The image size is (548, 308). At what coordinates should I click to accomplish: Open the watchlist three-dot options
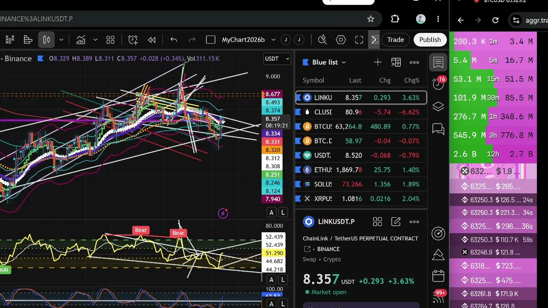click(x=414, y=62)
